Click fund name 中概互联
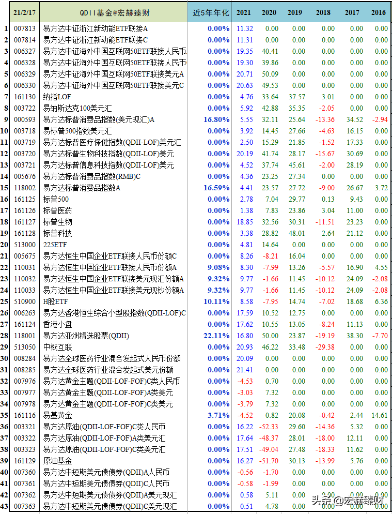 (57, 347)
